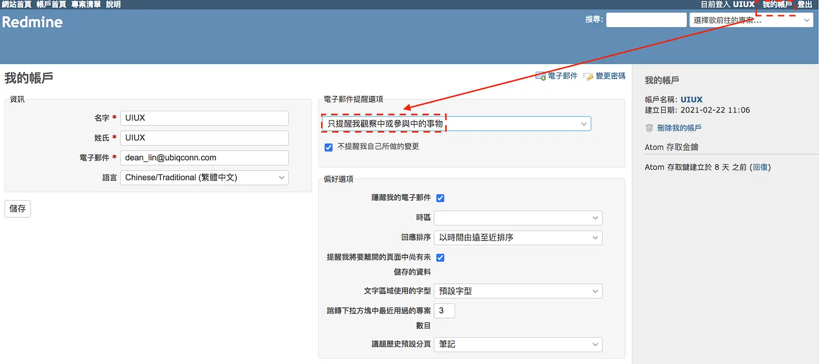The image size is (819, 364).
Task: Click the 我的帳戶 page heading
Action: tap(29, 78)
